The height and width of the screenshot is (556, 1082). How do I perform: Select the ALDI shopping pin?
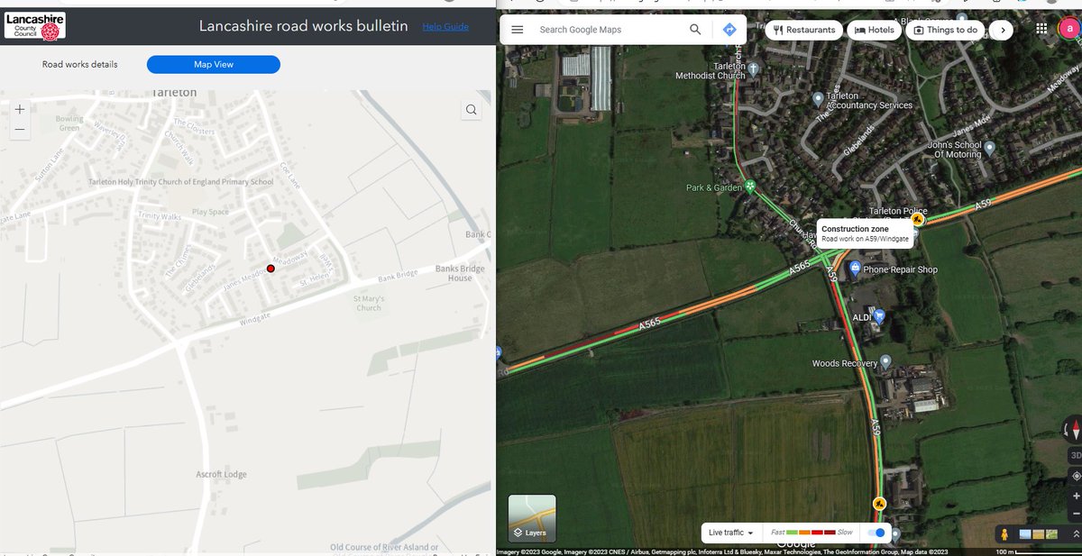880,316
